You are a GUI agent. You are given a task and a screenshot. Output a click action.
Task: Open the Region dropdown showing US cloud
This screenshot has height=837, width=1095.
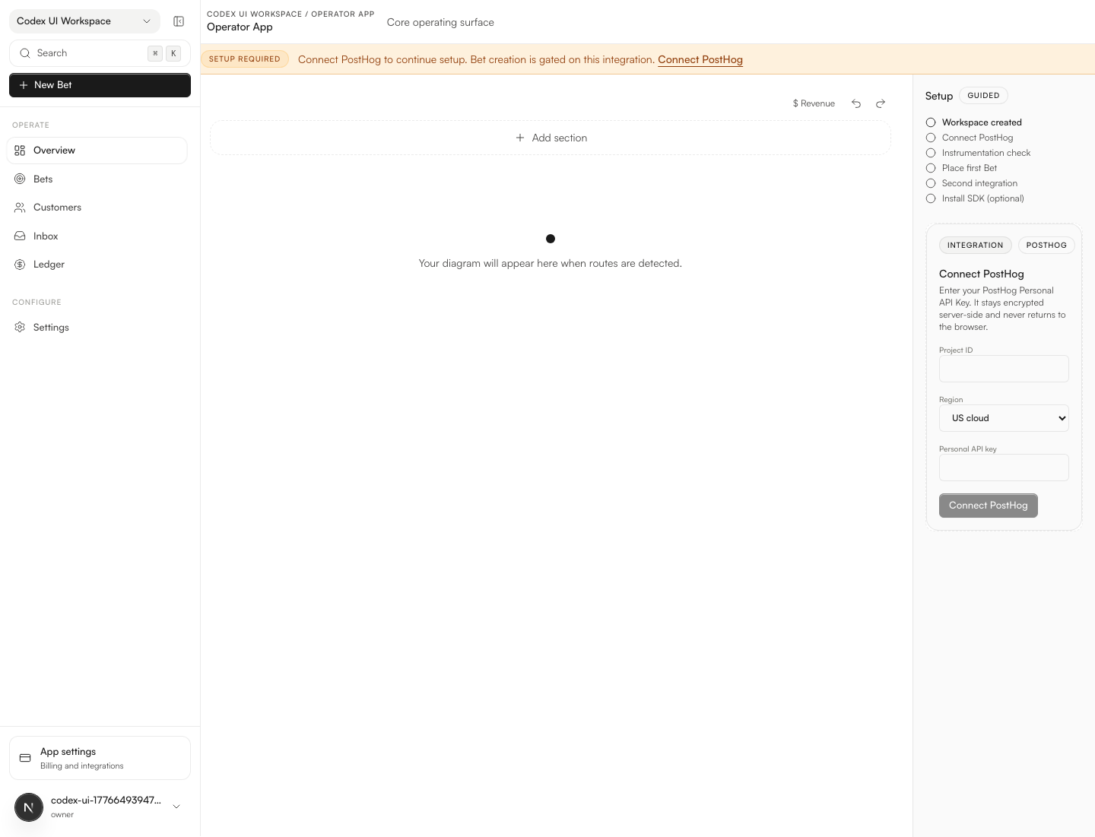click(1004, 418)
